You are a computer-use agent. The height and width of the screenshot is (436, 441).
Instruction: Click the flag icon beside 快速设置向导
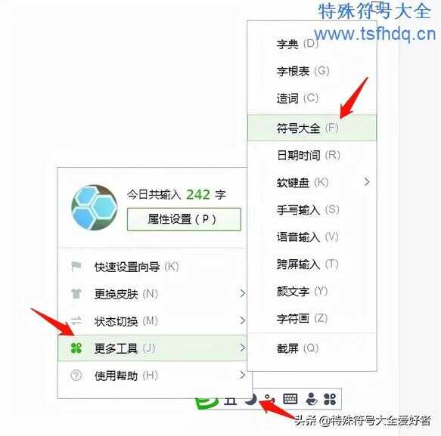click(76, 267)
